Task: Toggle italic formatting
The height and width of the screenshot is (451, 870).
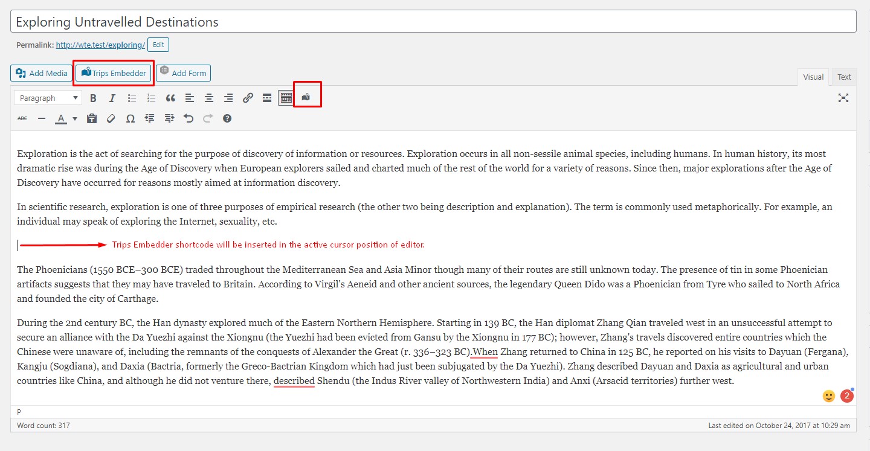Action: point(112,98)
